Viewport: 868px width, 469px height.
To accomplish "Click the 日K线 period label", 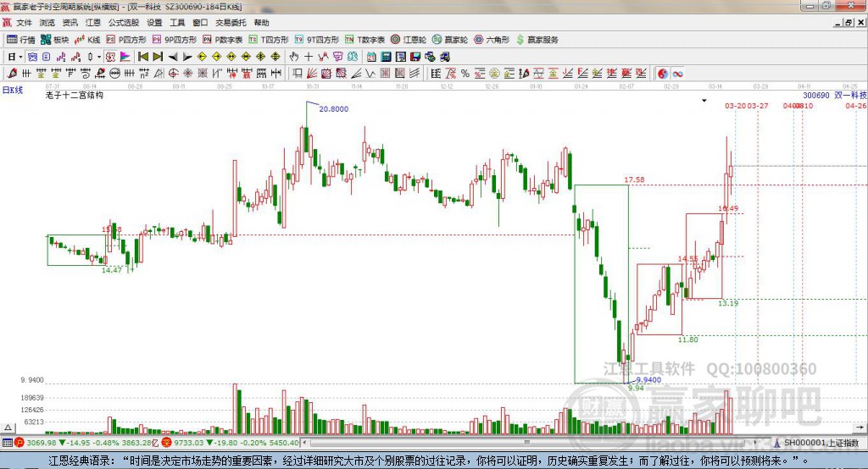I will (x=13, y=90).
